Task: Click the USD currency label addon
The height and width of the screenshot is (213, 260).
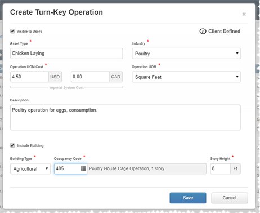Action: (55, 77)
